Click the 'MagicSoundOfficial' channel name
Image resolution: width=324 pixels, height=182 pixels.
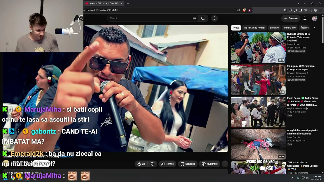click(x=296, y=108)
